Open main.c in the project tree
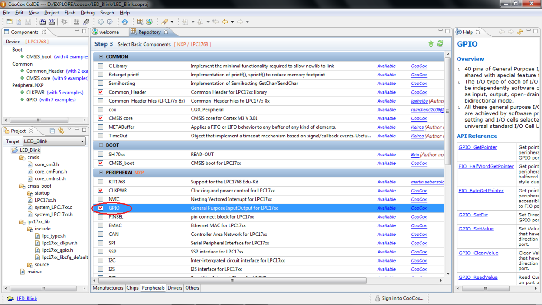 [x=34, y=272]
